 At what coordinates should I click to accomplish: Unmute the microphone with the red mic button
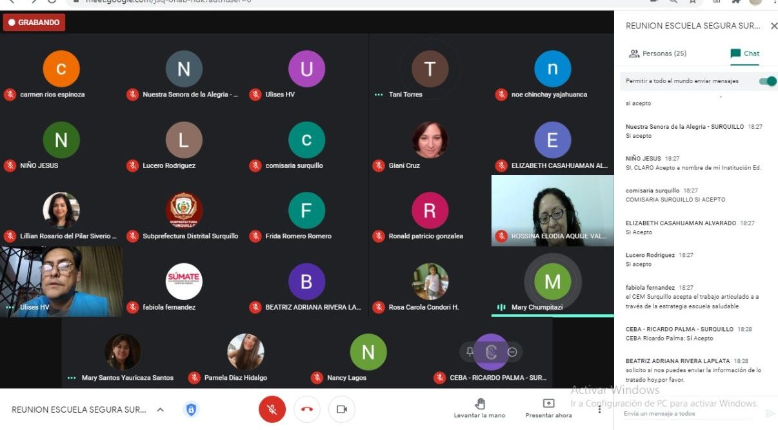point(272,409)
